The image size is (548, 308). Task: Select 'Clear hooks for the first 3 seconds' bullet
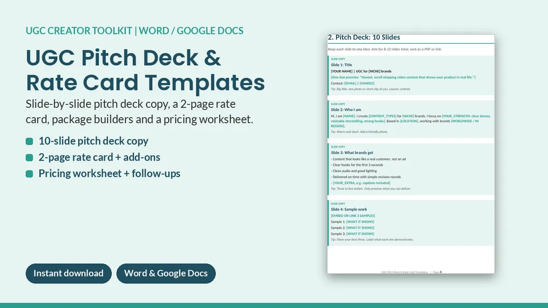[357, 165]
